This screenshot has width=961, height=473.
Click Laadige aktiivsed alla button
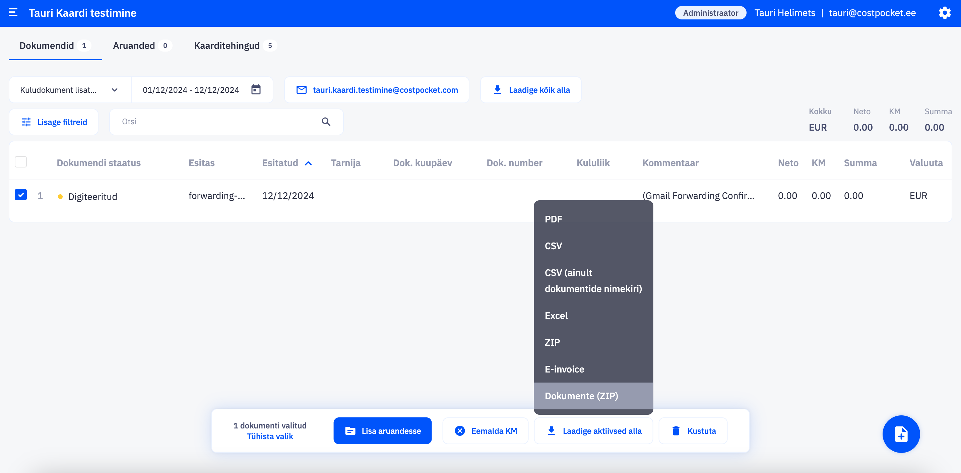tap(593, 431)
